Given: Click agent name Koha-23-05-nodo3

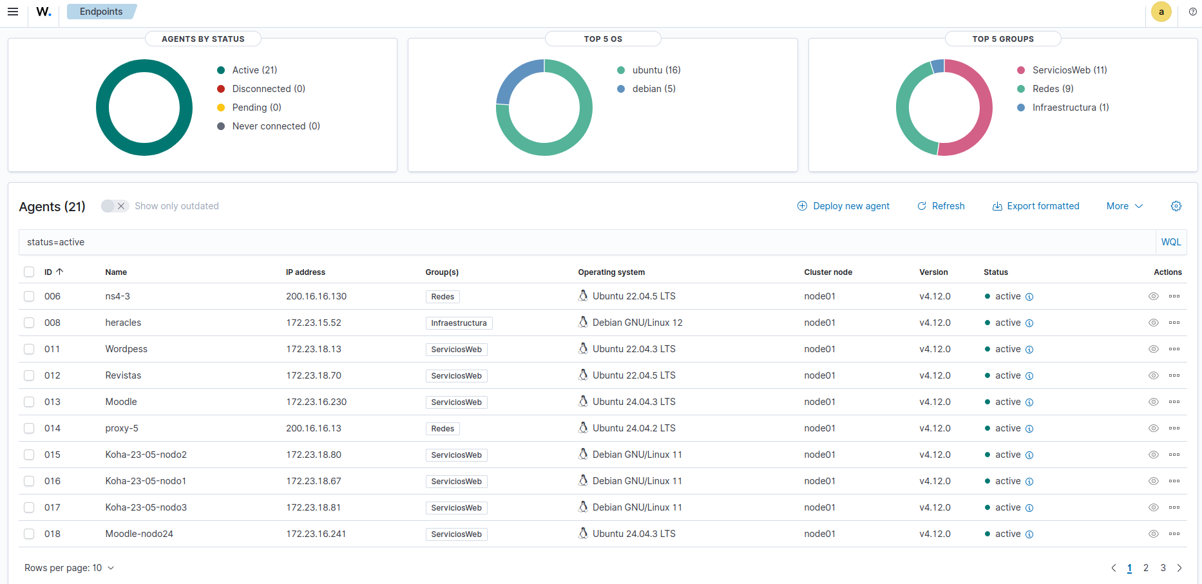Looking at the screenshot, I should pyautogui.click(x=146, y=507).
